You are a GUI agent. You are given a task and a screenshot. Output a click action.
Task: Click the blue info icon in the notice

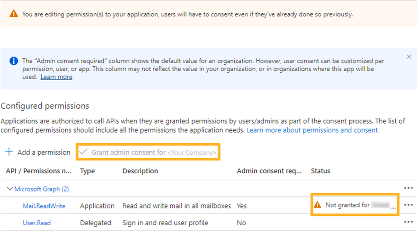tap(14, 61)
